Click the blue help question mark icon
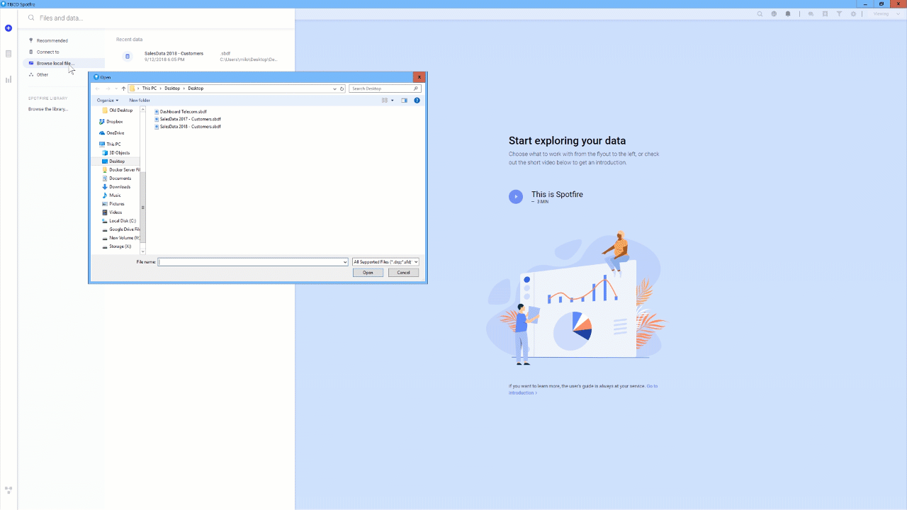 tap(417, 101)
